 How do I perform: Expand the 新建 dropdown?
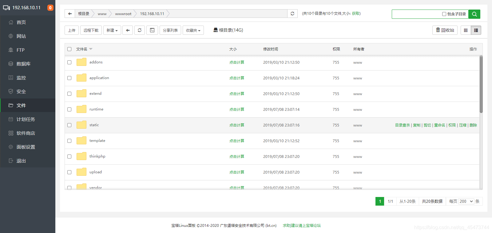[x=112, y=30]
